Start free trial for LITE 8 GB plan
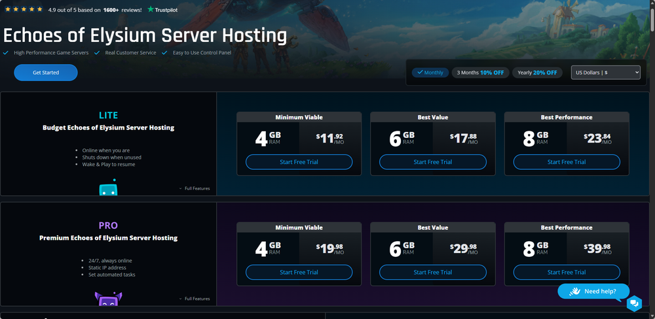Viewport: 655px width, 319px height. 567,162
